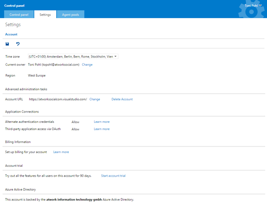The image size is (267, 205).
Task: Click the save settings floppy disk icon
Action: pos(7,44)
